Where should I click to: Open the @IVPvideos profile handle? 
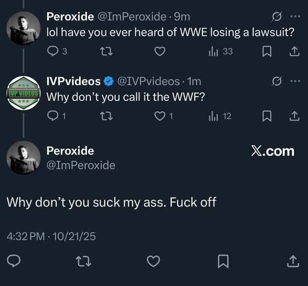(149, 81)
